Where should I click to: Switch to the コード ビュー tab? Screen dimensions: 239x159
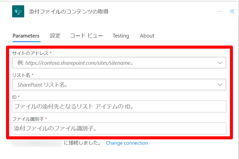point(86,36)
